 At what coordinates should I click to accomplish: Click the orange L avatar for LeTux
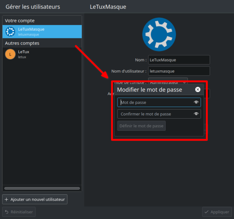click(10, 54)
